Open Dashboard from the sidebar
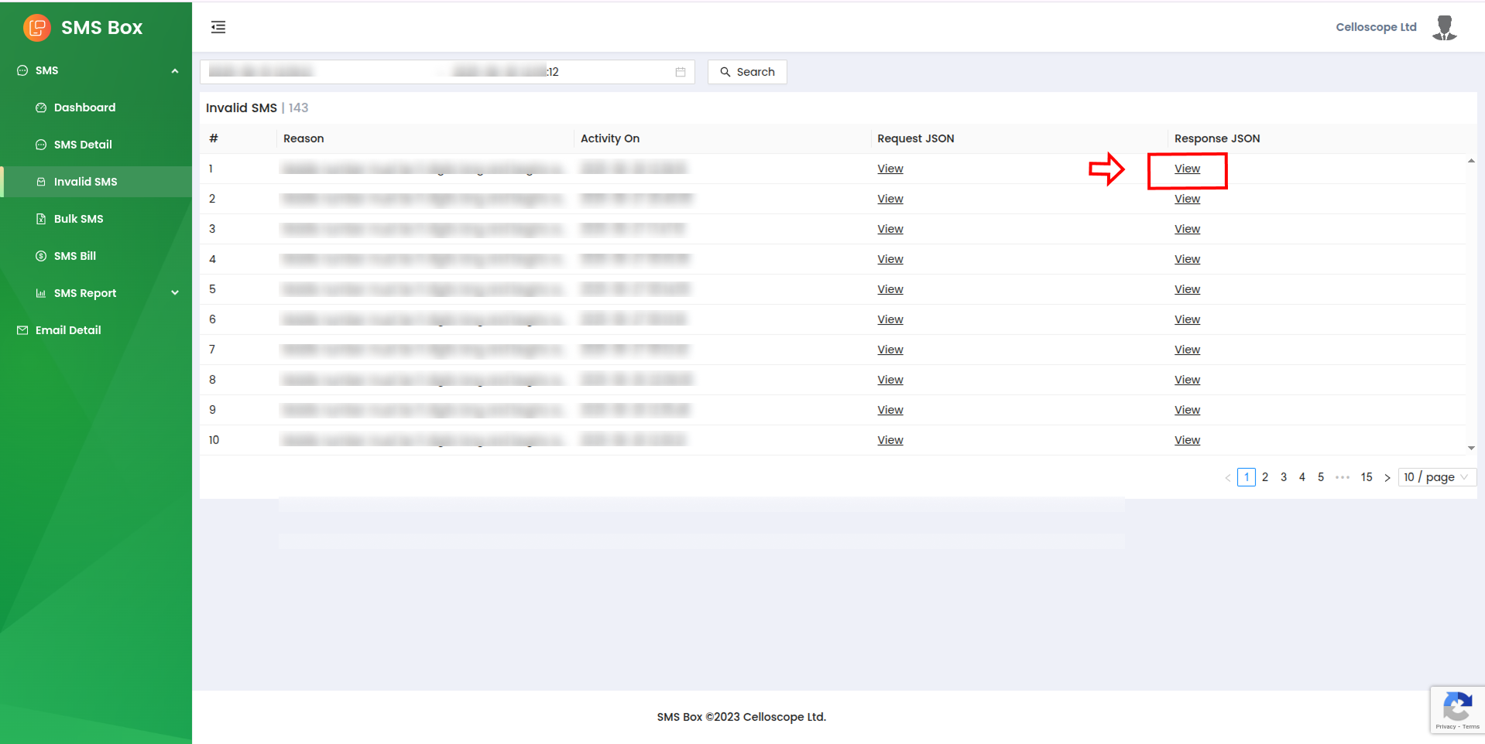The width and height of the screenshot is (1485, 744). [84, 108]
